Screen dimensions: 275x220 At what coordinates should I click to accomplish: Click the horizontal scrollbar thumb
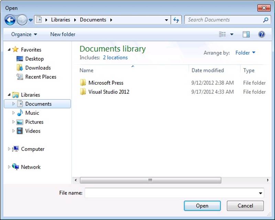[151, 180]
